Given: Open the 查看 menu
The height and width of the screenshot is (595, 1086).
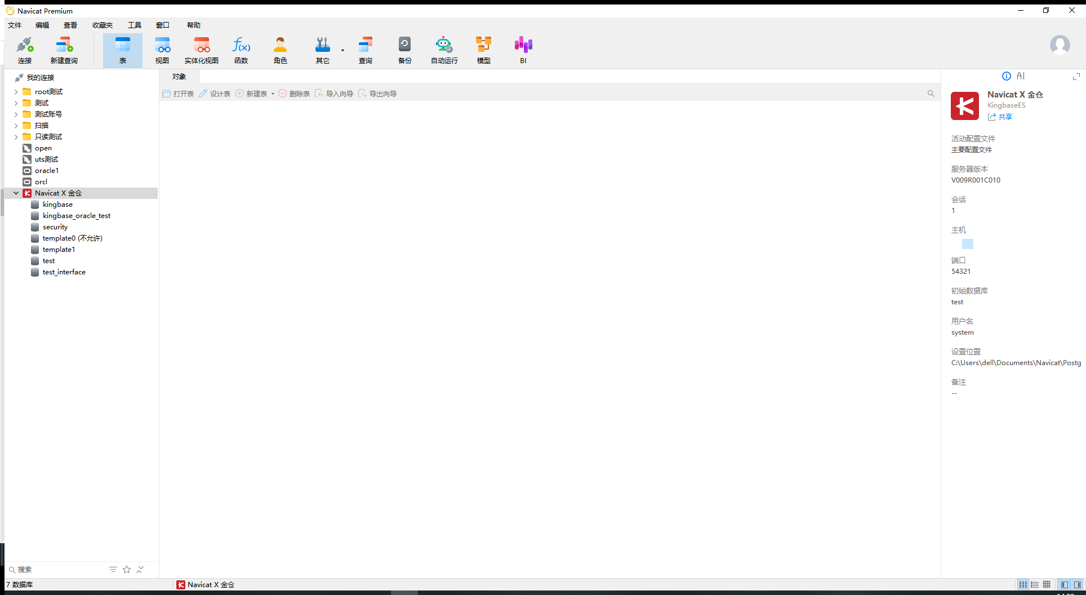Looking at the screenshot, I should 70,25.
